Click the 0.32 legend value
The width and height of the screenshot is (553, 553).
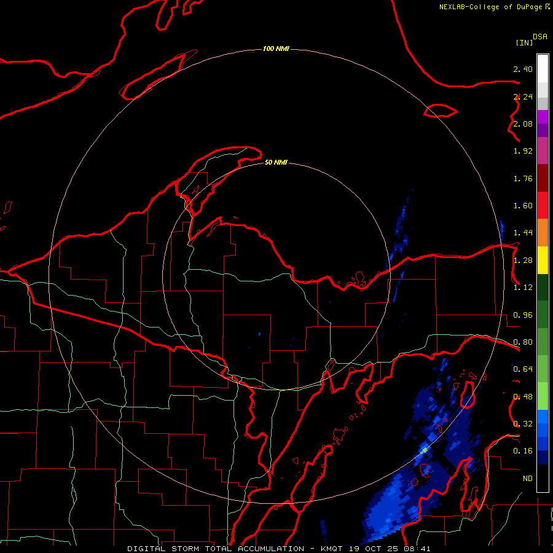point(523,424)
